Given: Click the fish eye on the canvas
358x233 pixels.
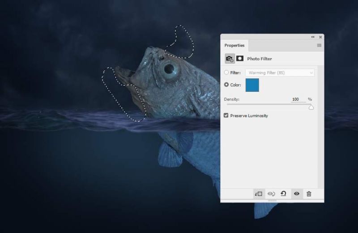Looking at the screenshot, I should (169, 69).
